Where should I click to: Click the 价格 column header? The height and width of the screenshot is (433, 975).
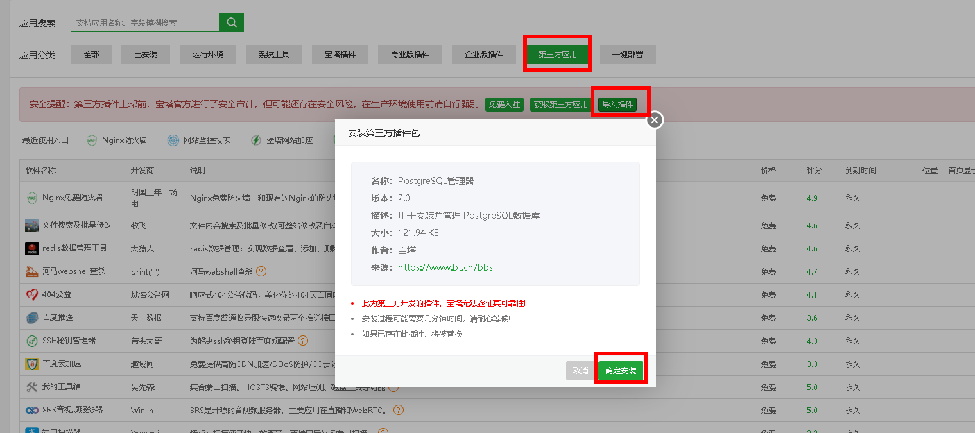pos(768,171)
